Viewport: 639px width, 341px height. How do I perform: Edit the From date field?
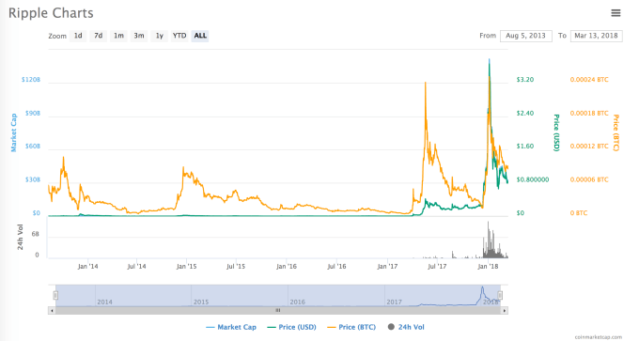click(525, 36)
